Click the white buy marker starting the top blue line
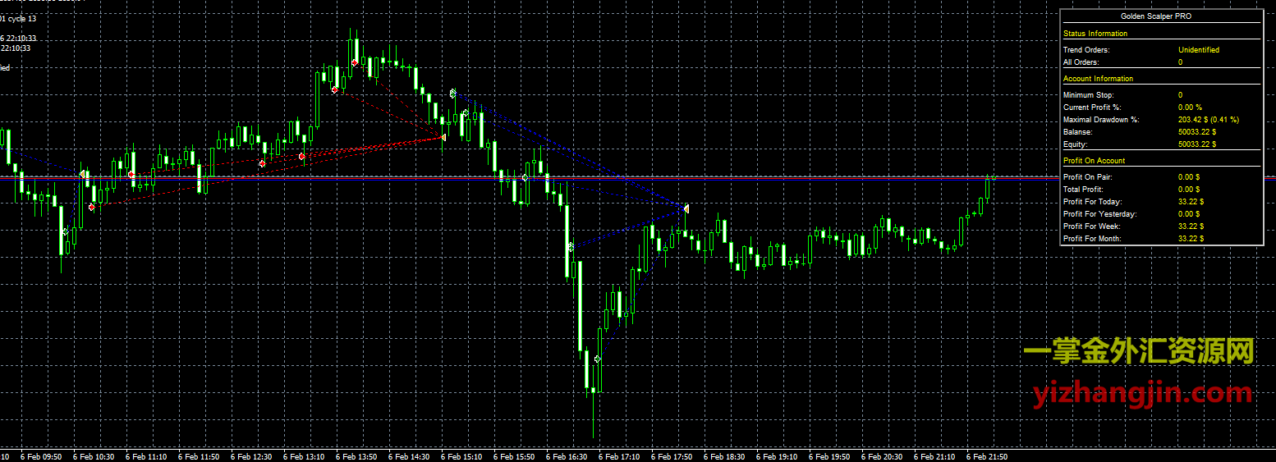Viewport: 1276px width, 462px height. coord(453,94)
